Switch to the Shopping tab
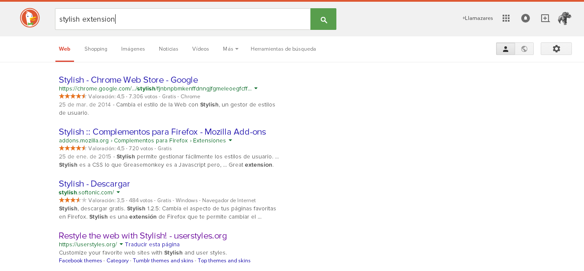The image size is (584, 271). point(96,49)
